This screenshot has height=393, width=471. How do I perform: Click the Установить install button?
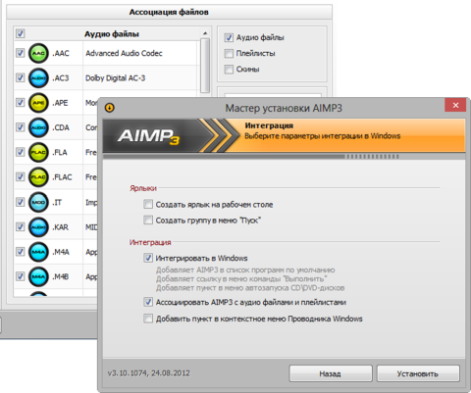click(418, 373)
